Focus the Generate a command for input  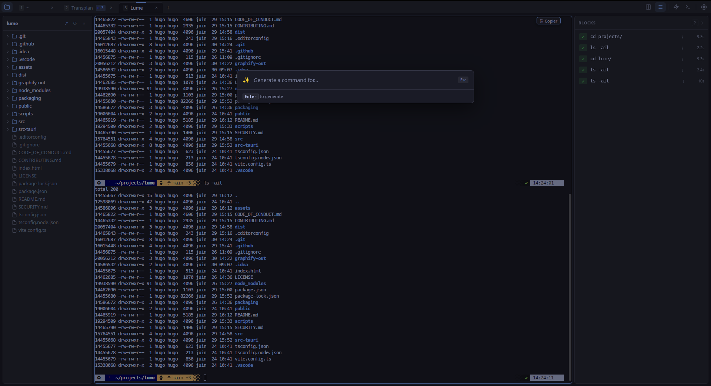pos(354,80)
